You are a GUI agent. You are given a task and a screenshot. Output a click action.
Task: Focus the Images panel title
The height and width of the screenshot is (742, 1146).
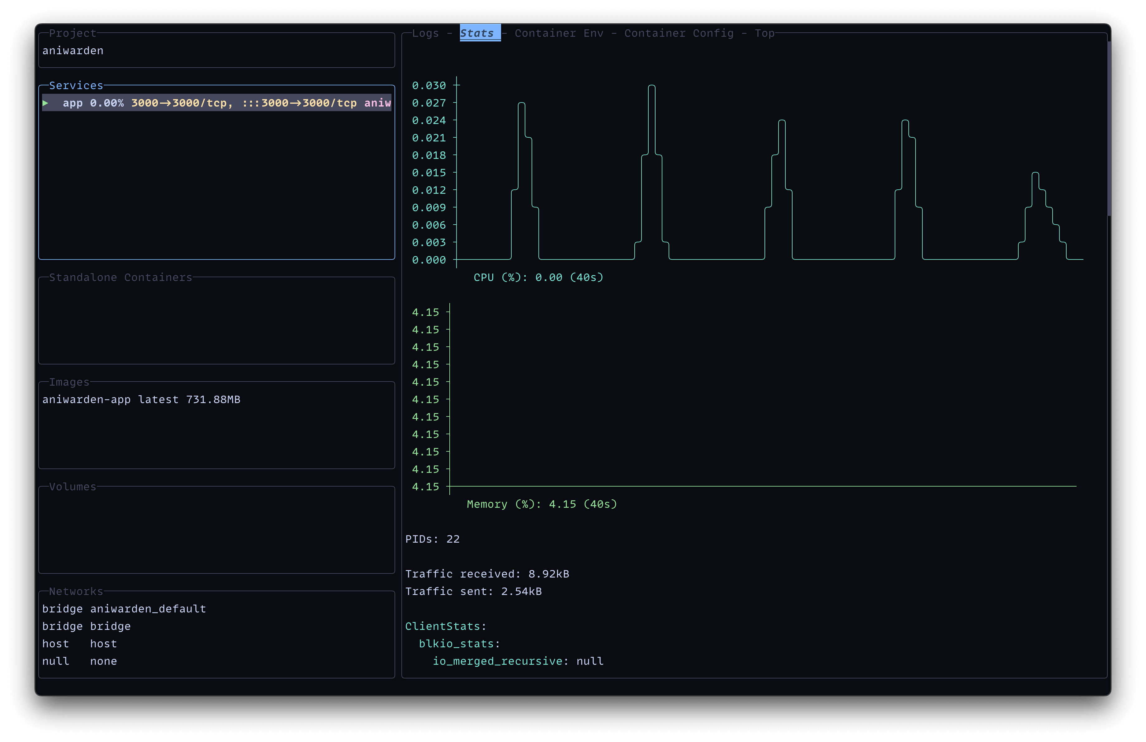point(69,382)
